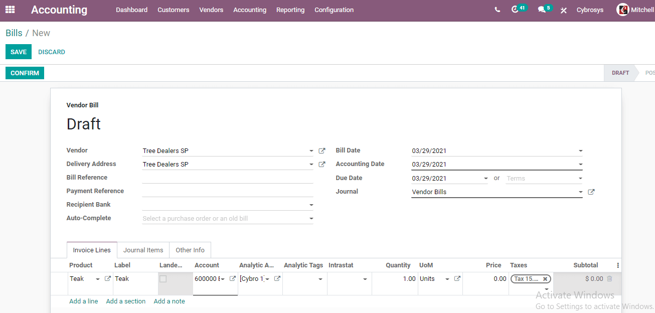Open the Configuration menu
Screen dimensions: 655x313
[x=334, y=10]
